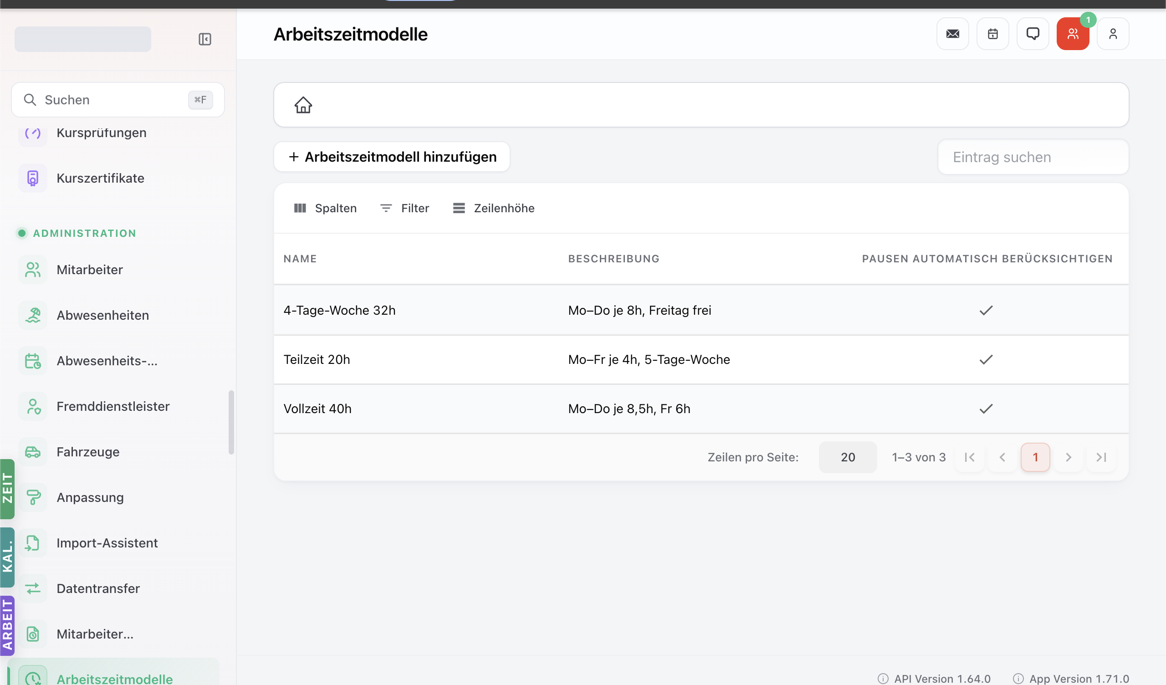Click the Kurszertifikate certificate icon
This screenshot has height=685, width=1166.
pyautogui.click(x=32, y=178)
